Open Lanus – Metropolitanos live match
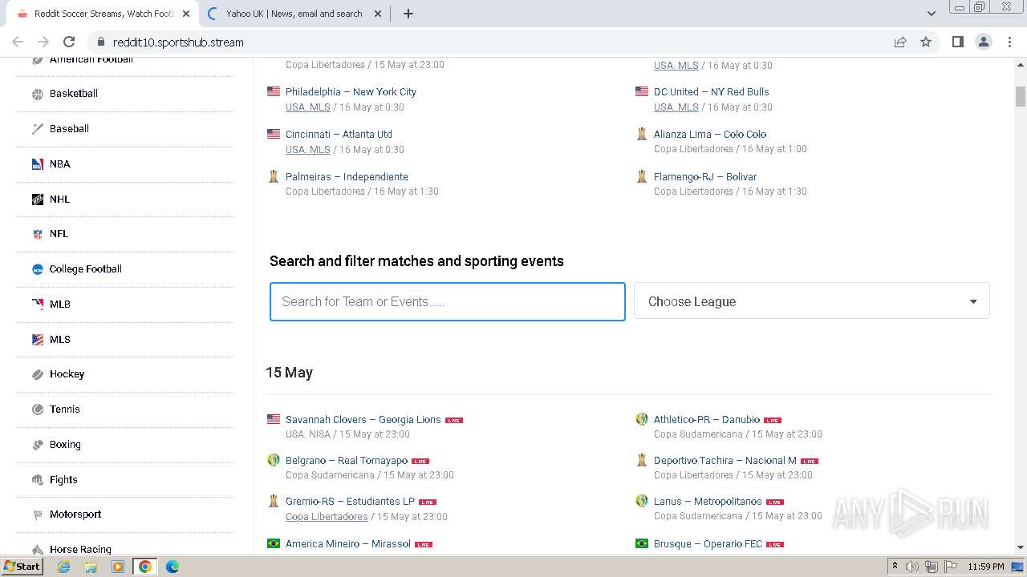The width and height of the screenshot is (1027, 577). [x=708, y=501]
